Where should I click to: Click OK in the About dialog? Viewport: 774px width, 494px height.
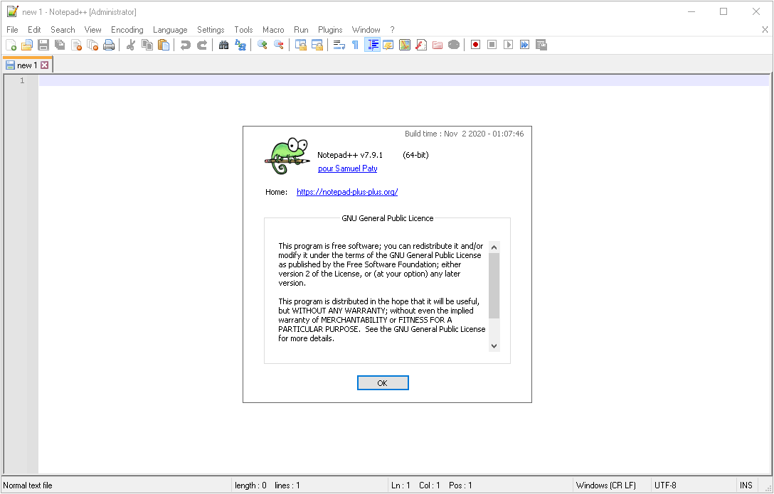click(383, 383)
